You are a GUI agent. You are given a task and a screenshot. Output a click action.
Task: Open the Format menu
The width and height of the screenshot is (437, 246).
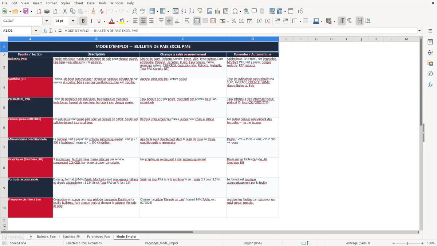click(x=51, y=3)
